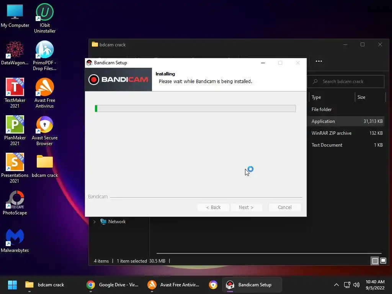
Task: Switch to Avast Free Antivirus taskbar item
Action: [x=173, y=285]
